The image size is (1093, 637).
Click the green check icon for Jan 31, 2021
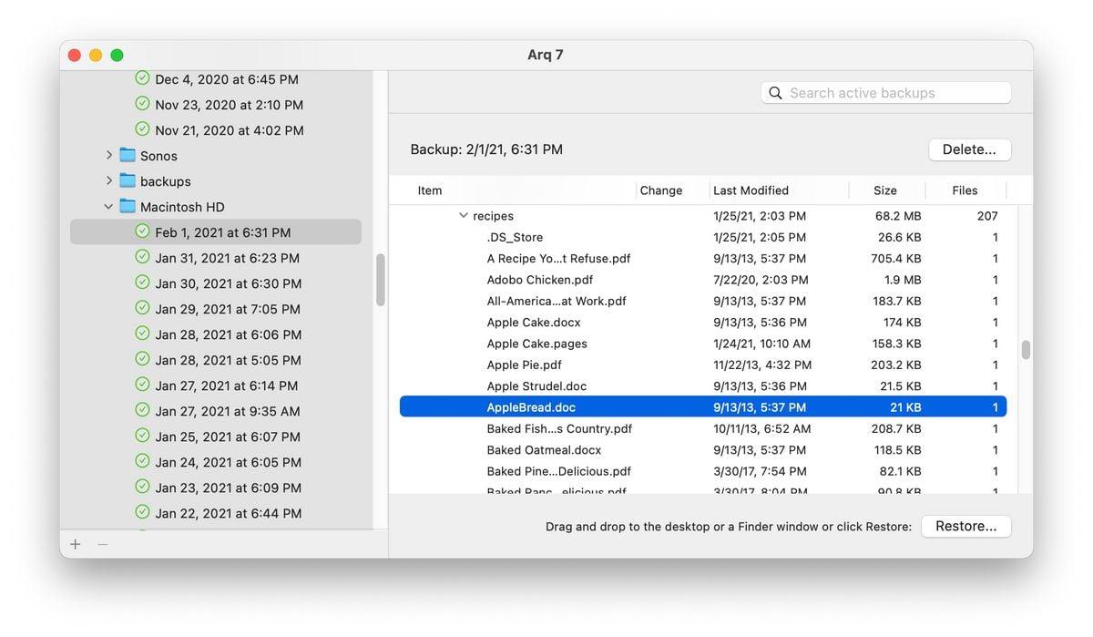click(x=142, y=257)
